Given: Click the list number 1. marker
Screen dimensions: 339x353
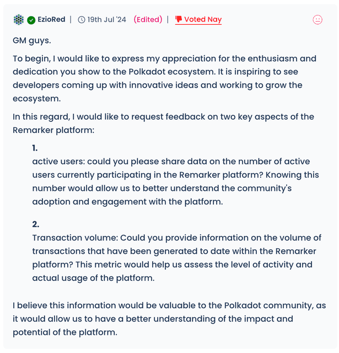Looking at the screenshot, I should coord(35,148).
